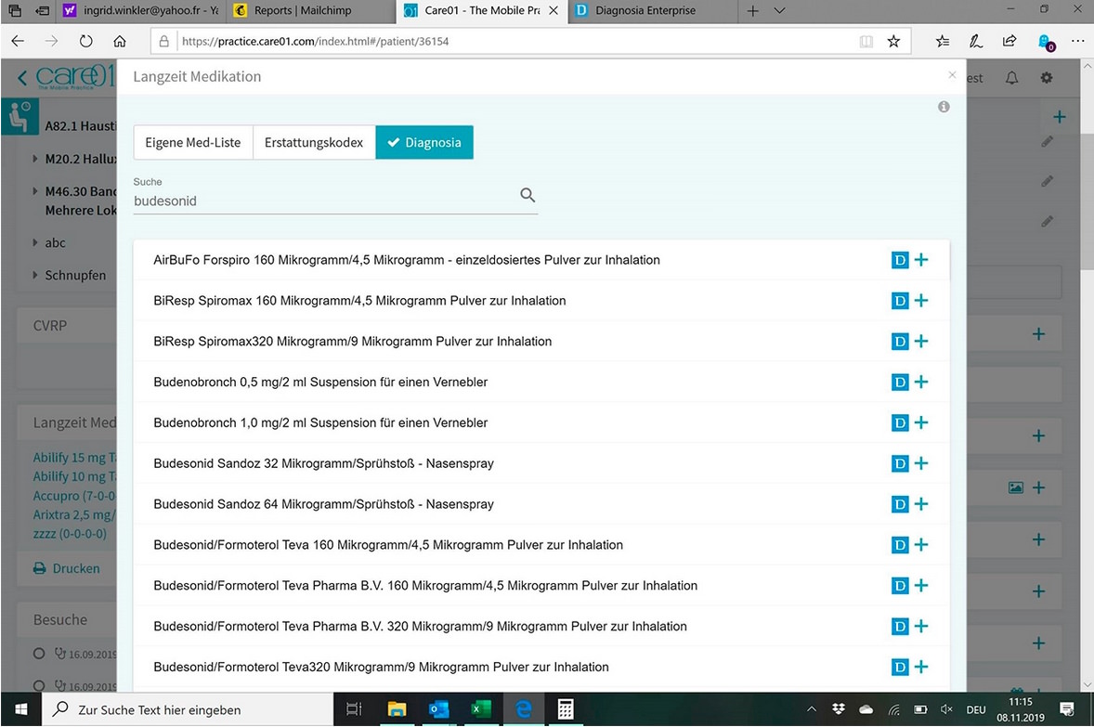Screen dimensions: 1094x727
Task: Open the zzzz (0-0-0-0) medication link
Action: 70,534
